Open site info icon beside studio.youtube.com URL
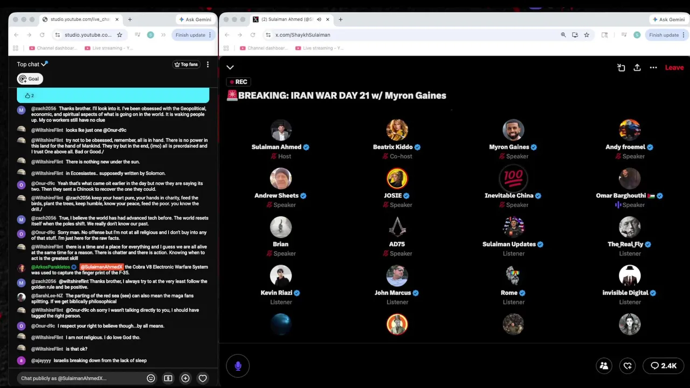 point(58,35)
